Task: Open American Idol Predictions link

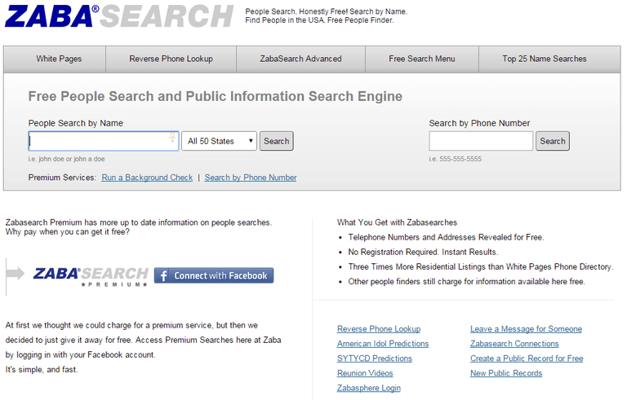Action: click(x=383, y=344)
